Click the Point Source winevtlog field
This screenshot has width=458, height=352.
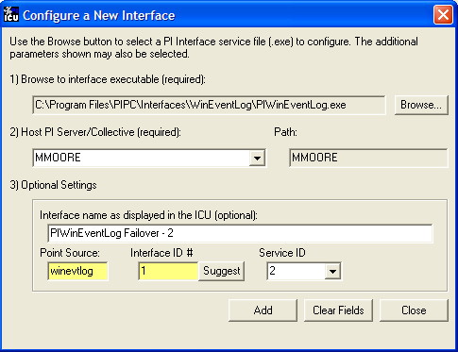[77, 271]
